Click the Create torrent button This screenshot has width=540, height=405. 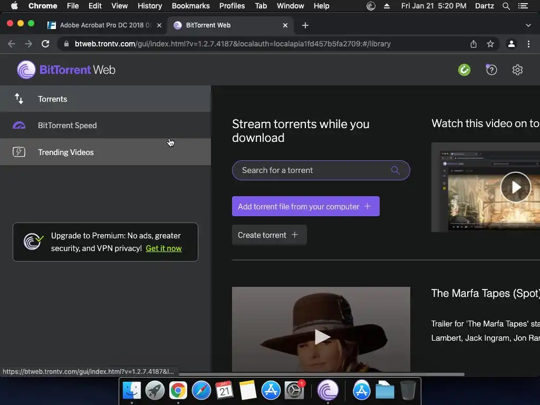[269, 235]
